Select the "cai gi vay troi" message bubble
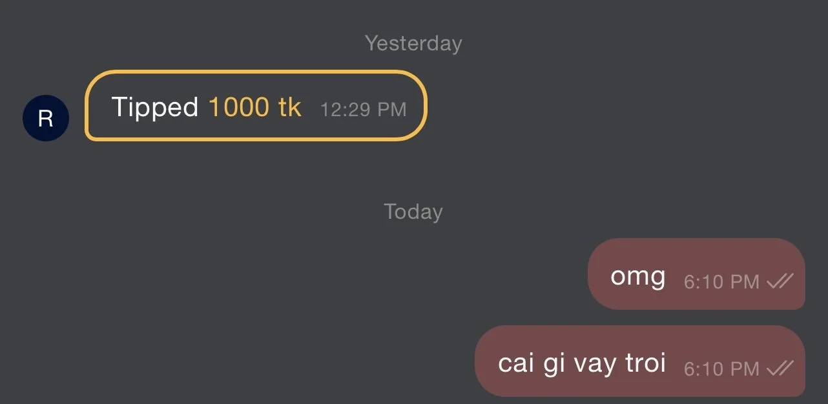Image resolution: width=828 pixels, height=404 pixels. 640,361
